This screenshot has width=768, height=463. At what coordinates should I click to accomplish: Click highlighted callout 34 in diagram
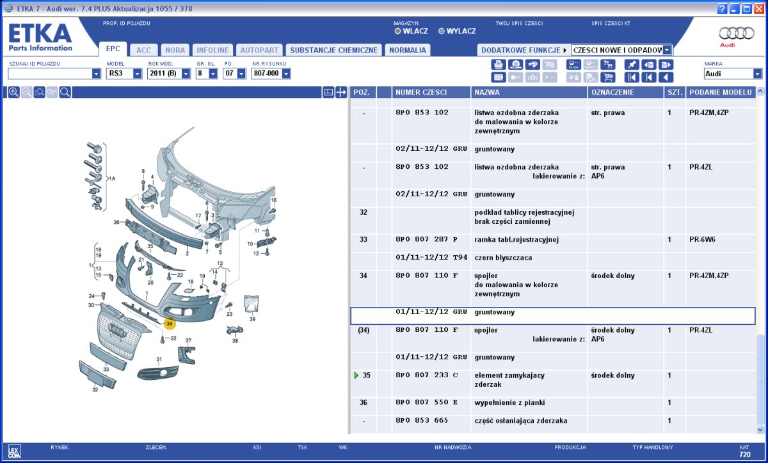[169, 324]
